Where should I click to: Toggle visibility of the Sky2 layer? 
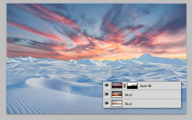[107, 94]
